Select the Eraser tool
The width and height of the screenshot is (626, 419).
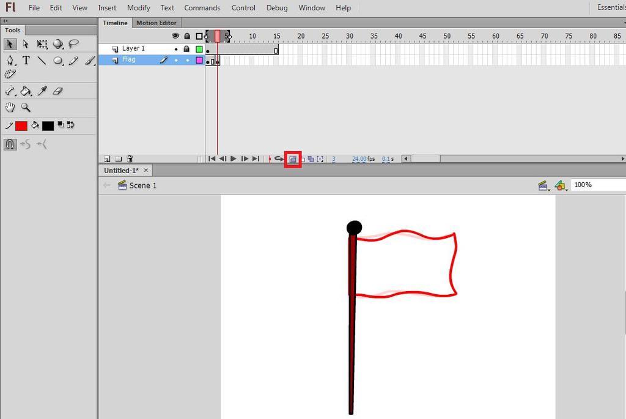click(x=58, y=91)
